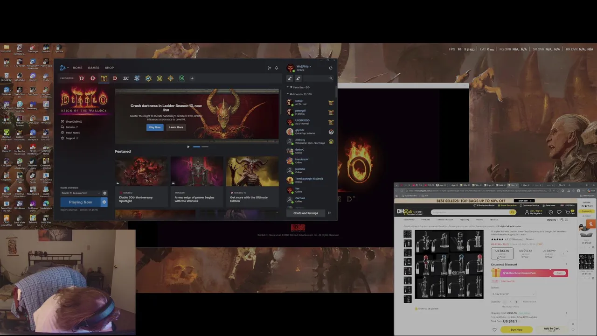Screen dimensions: 597x336
Task: Open the HOME tab in Battle.net
Action: coord(77,68)
